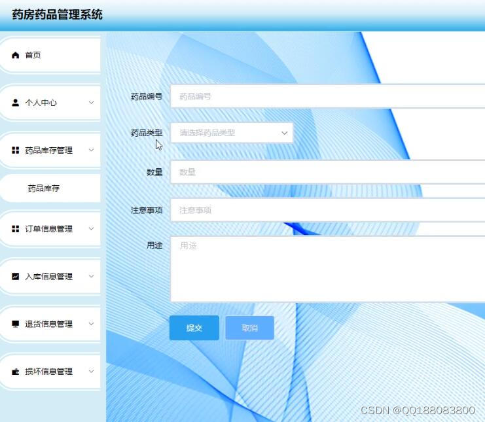The width and height of the screenshot is (485, 422).
Task: Submit the form with 提交 button
Action: (194, 328)
